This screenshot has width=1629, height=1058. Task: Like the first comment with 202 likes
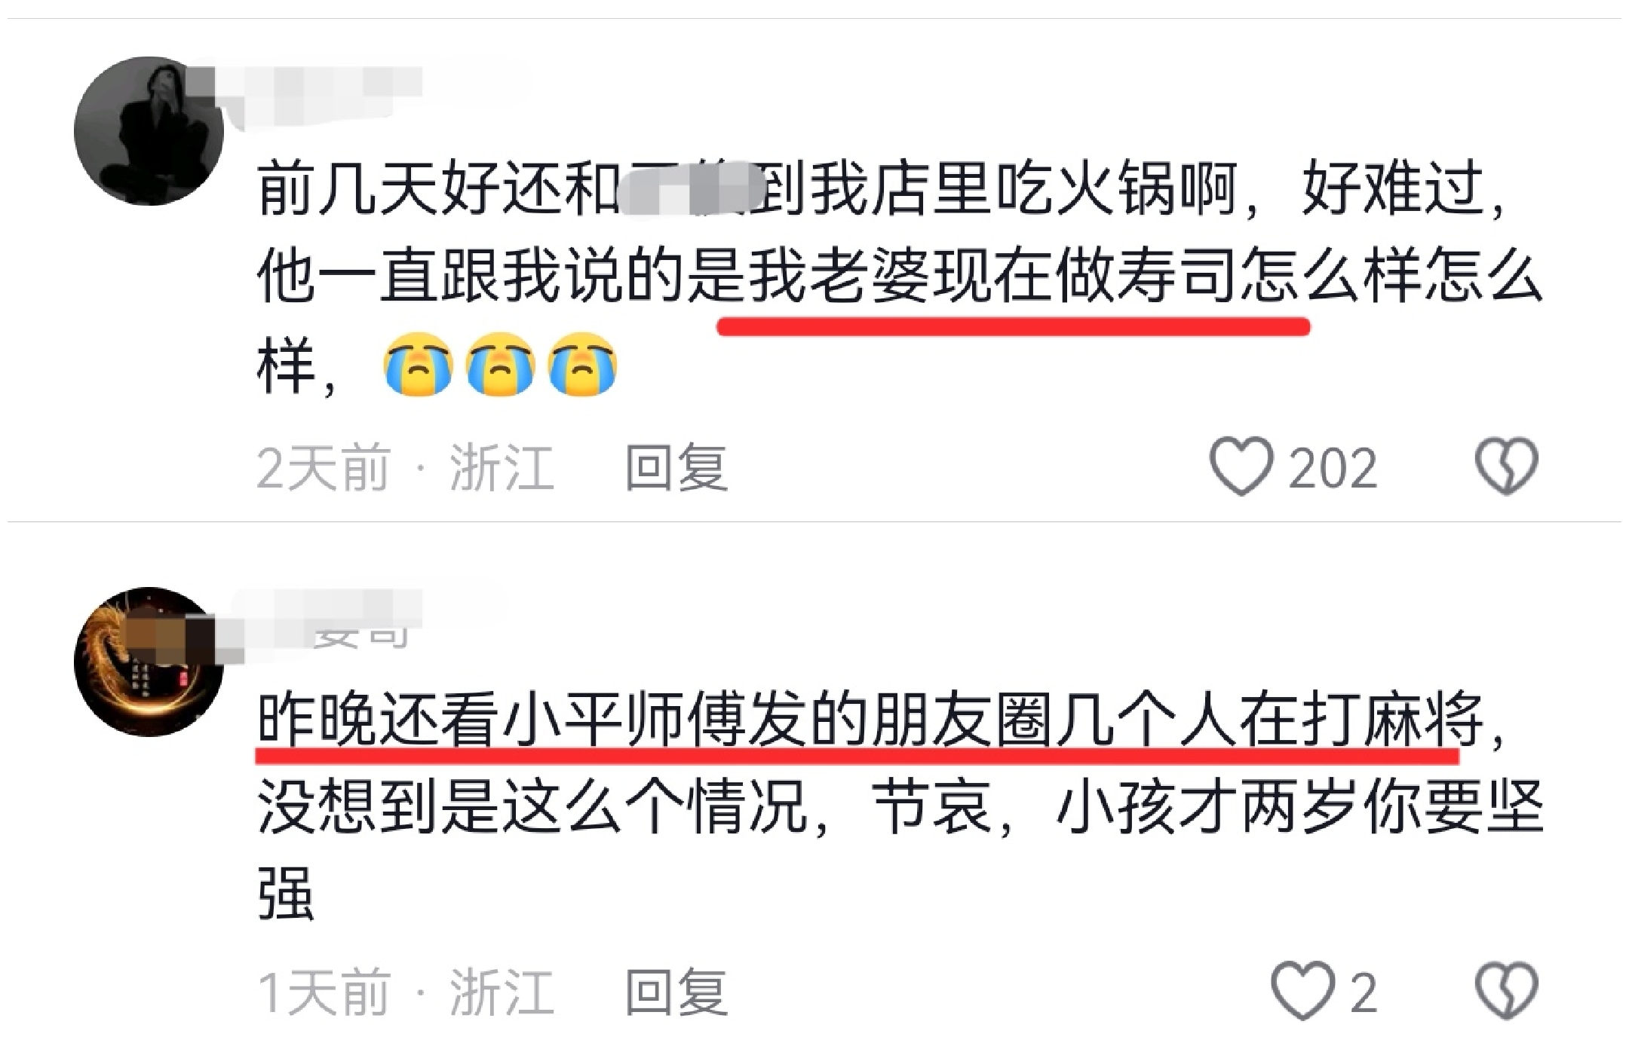(x=1241, y=466)
